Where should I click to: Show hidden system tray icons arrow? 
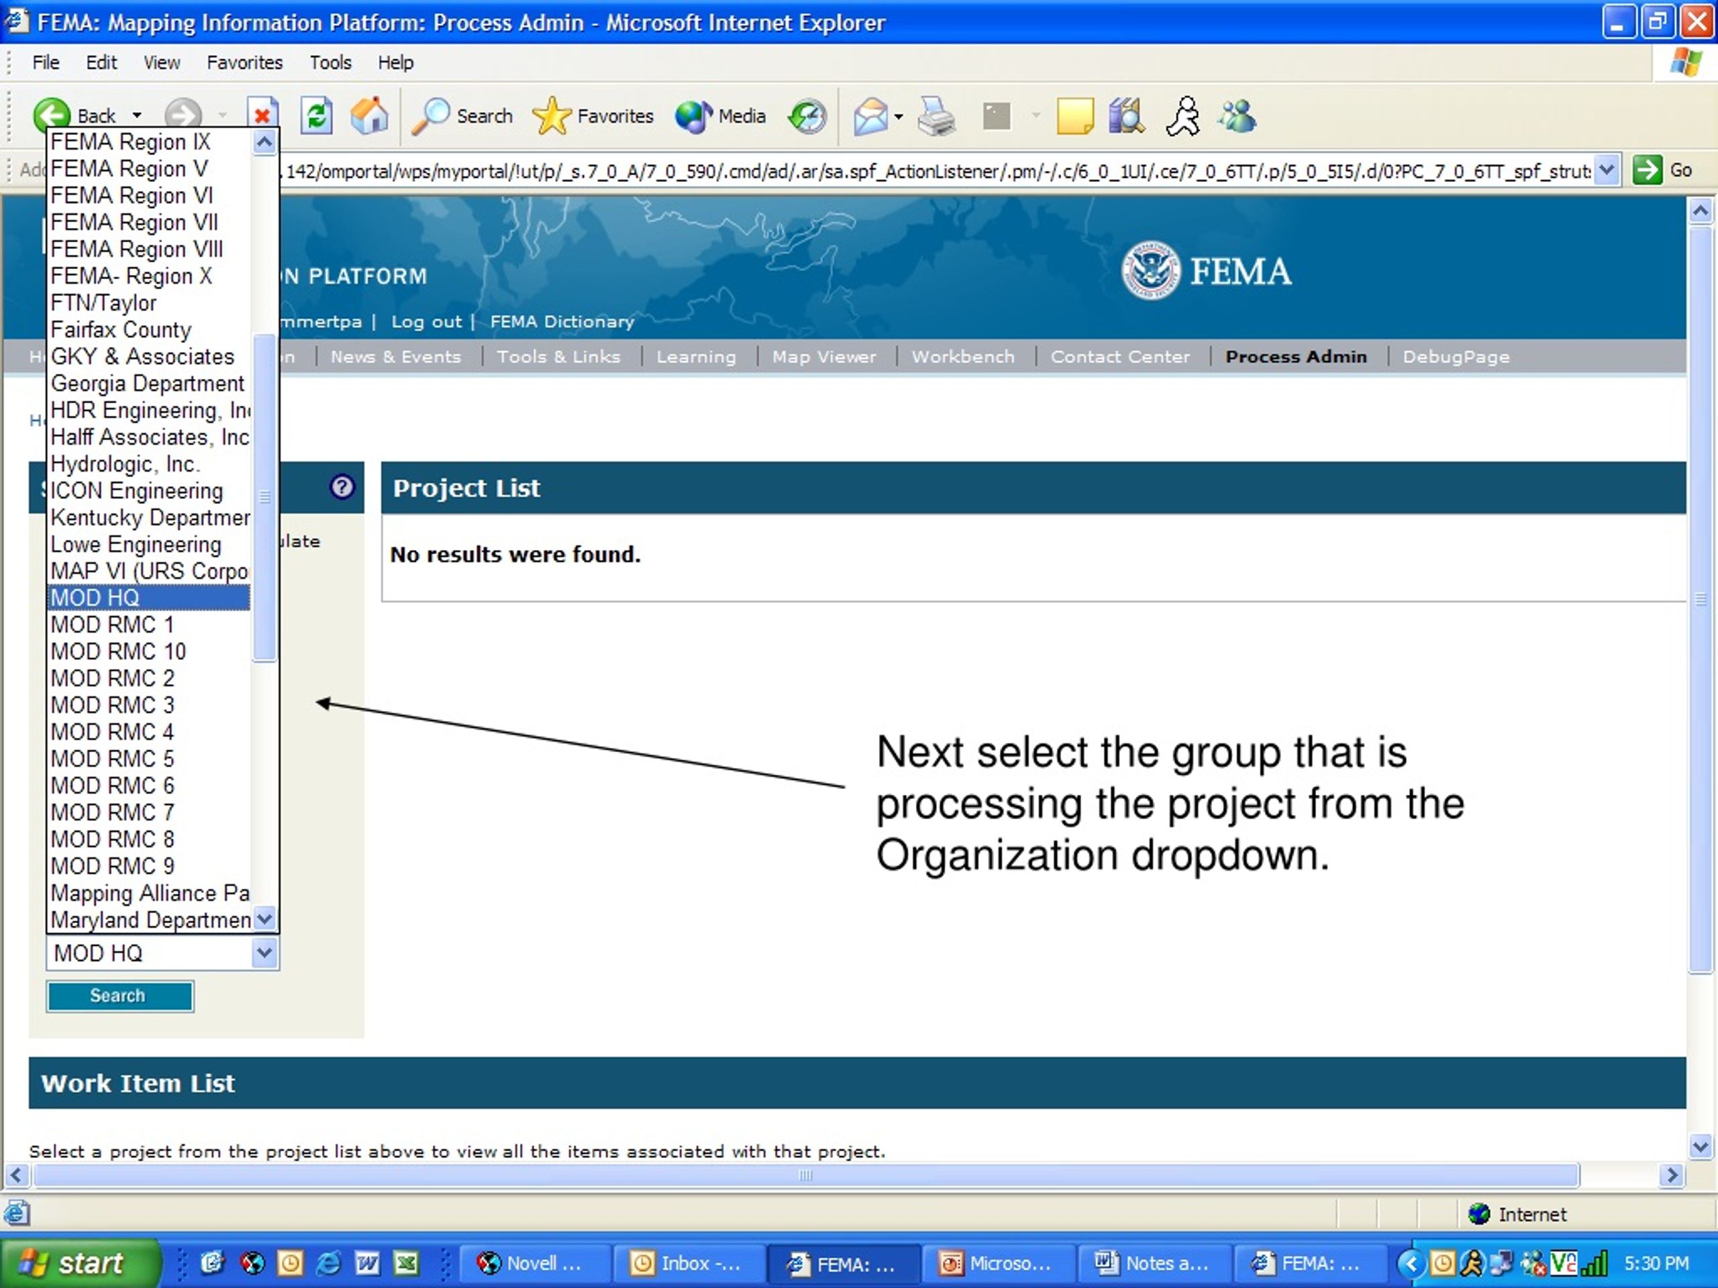1411,1264
